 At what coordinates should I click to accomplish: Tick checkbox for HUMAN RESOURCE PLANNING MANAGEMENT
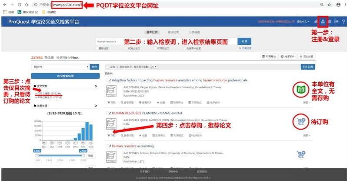[x=107, y=113]
